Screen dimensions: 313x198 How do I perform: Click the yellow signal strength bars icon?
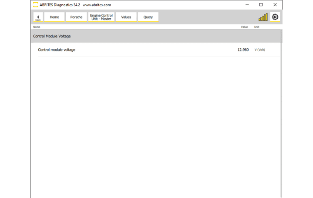[x=263, y=17]
